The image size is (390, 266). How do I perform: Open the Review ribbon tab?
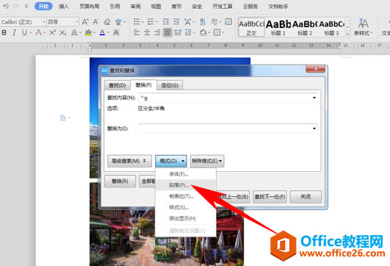tap(135, 6)
